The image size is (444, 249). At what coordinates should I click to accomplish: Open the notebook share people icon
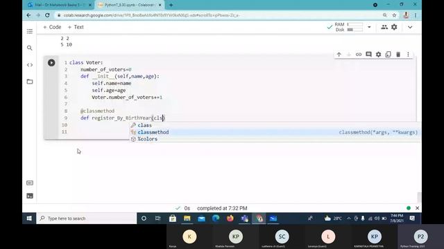[384, 27]
